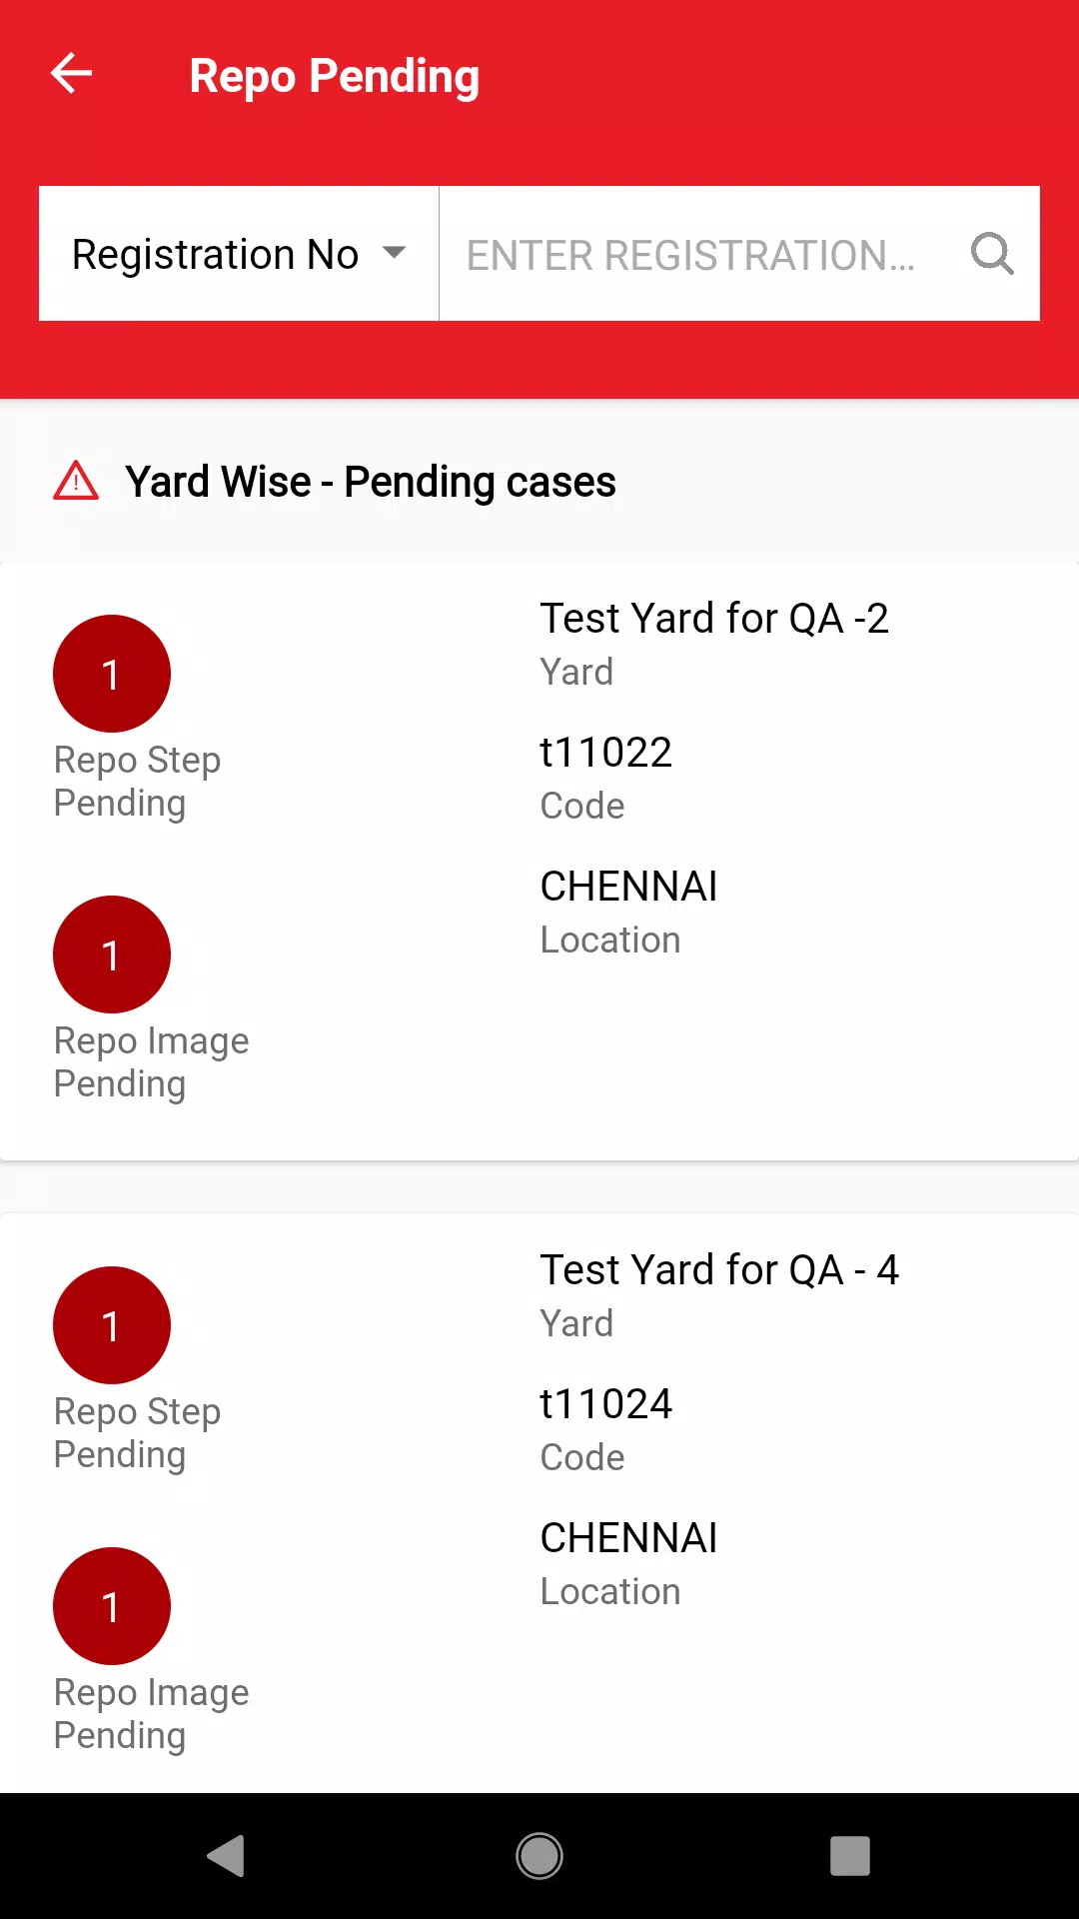Open Test Yard for QA - 4 yard

click(719, 1270)
